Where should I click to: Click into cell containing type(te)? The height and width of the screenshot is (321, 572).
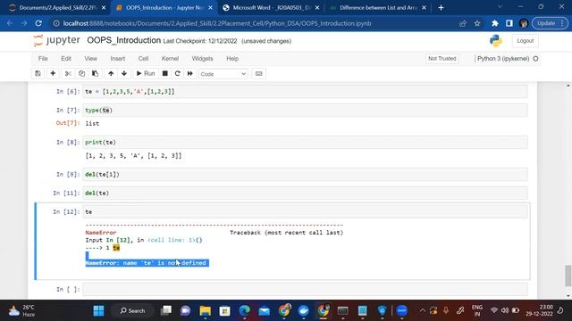tap(305, 111)
